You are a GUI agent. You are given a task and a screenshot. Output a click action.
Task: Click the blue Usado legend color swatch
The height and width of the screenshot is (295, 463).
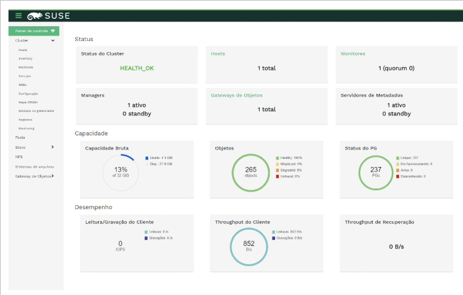pyautogui.click(x=147, y=158)
